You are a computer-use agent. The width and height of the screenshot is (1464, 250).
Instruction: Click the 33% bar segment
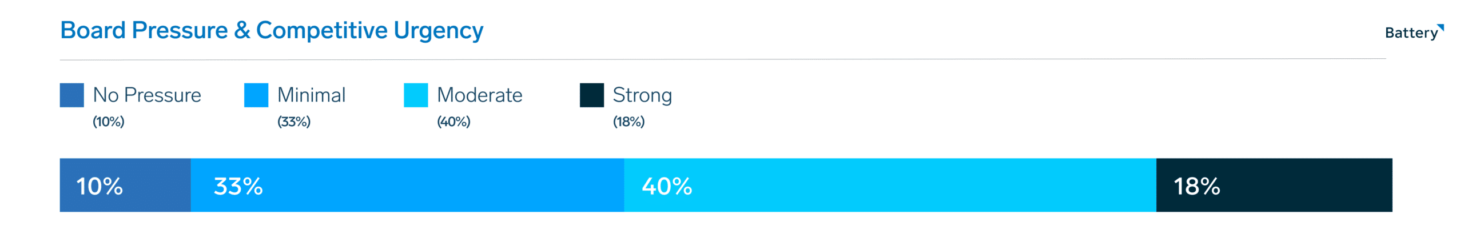[407, 186]
